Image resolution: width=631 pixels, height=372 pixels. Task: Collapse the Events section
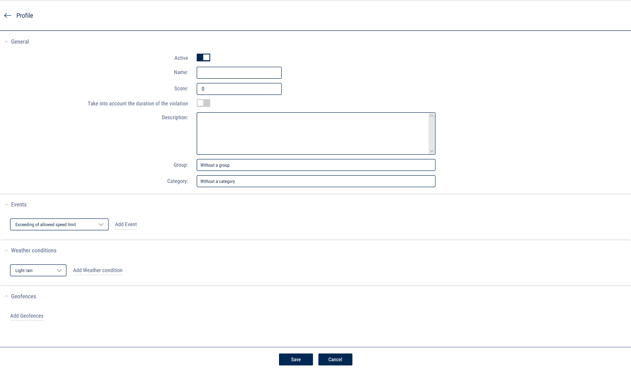click(6, 205)
